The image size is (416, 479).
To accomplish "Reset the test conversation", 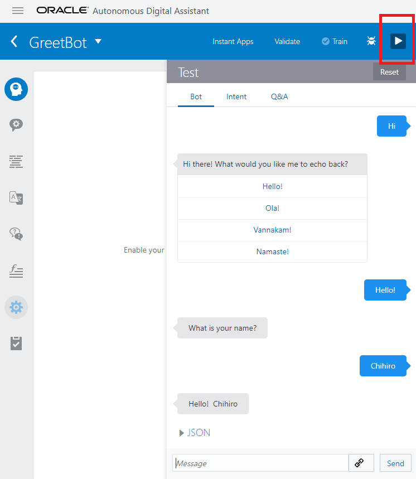I will point(389,72).
